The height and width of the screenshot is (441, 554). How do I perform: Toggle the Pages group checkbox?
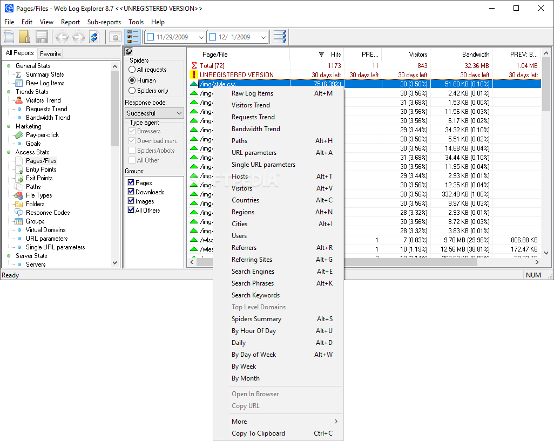pos(131,182)
